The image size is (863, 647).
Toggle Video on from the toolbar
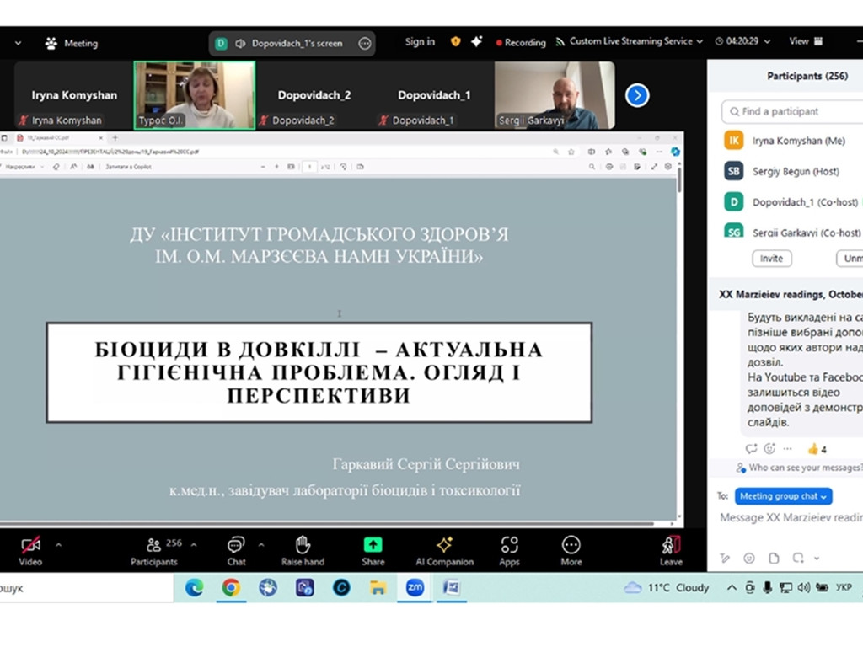click(x=30, y=551)
